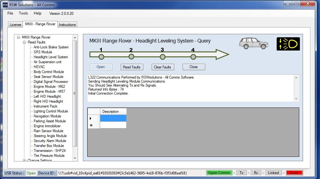Select Engine Module - M62
Viewport: 320px width, 179px height.
tap(50, 87)
